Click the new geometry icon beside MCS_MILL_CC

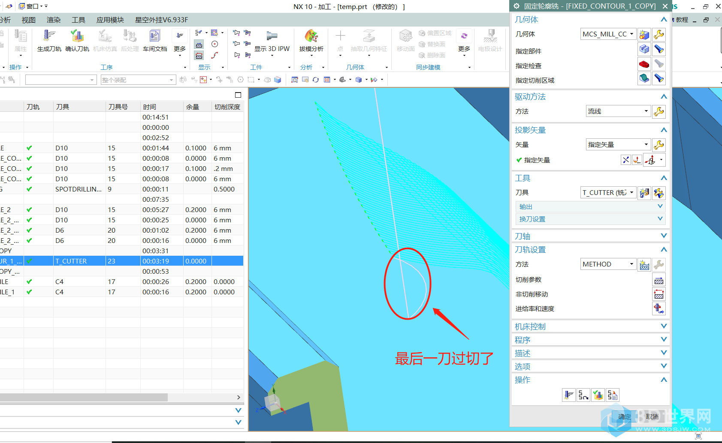point(644,34)
